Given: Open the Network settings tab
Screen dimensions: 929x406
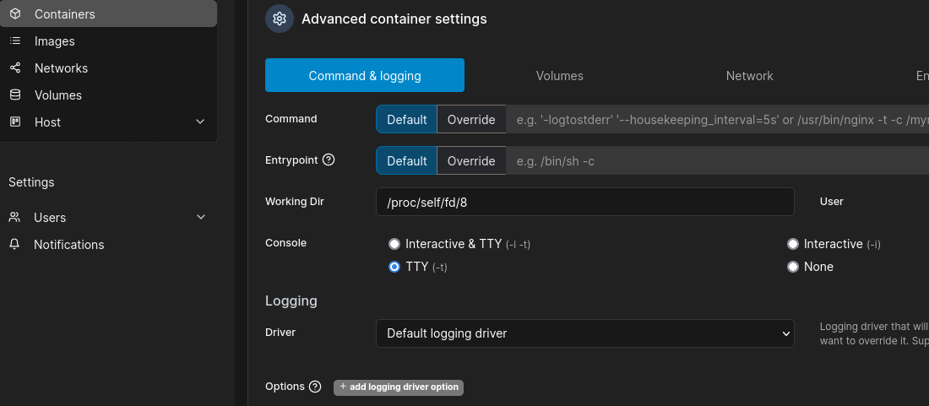Looking at the screenshot, I should (x=749, y=76).
